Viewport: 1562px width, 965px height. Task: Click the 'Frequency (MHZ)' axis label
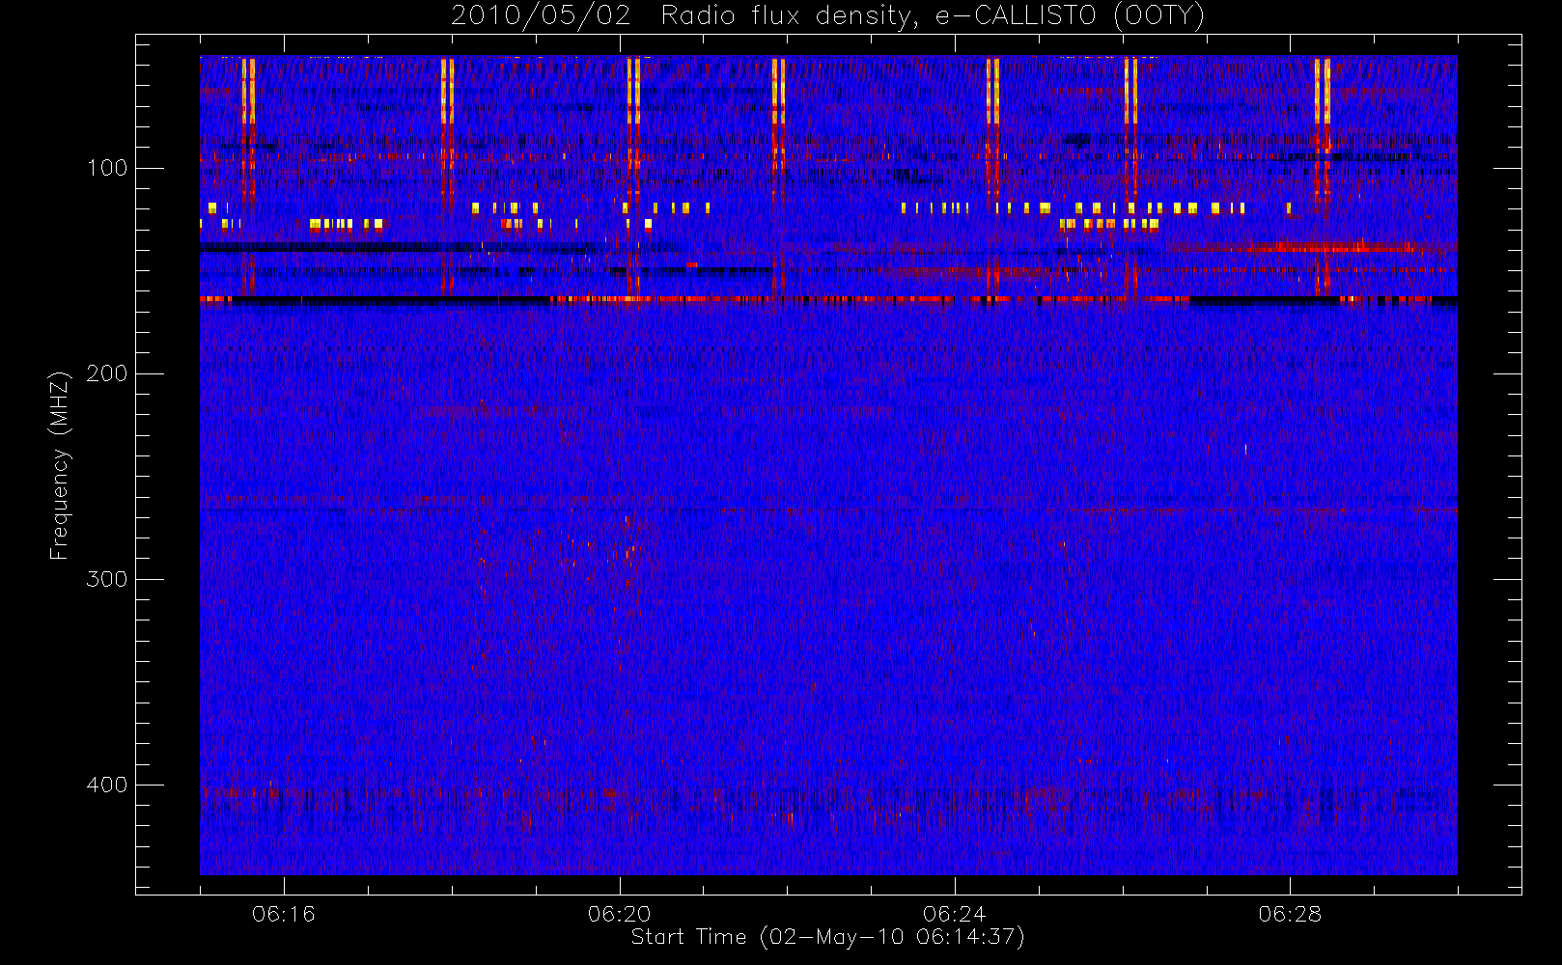60,465
